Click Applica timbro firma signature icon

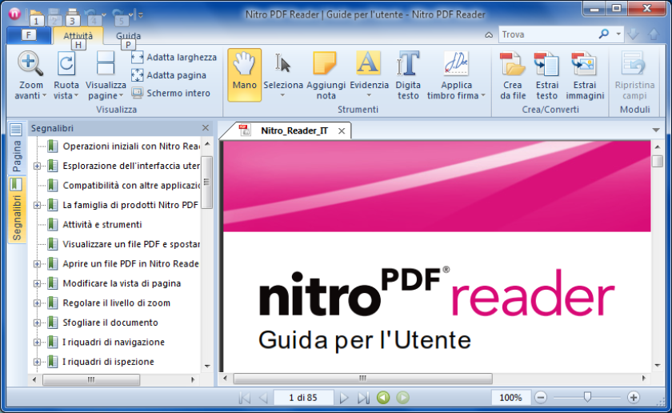tap(456, 63)
